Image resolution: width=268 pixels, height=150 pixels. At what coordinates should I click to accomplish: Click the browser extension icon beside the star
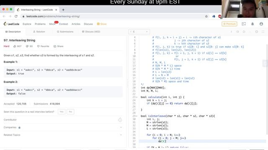point(214,16)
